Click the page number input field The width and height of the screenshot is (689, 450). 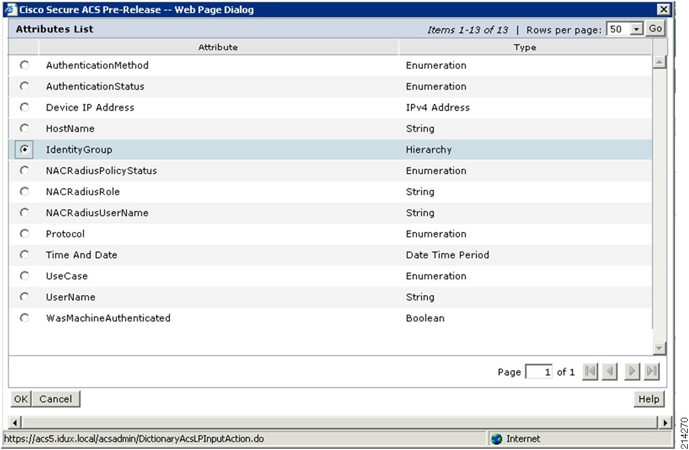539,372
